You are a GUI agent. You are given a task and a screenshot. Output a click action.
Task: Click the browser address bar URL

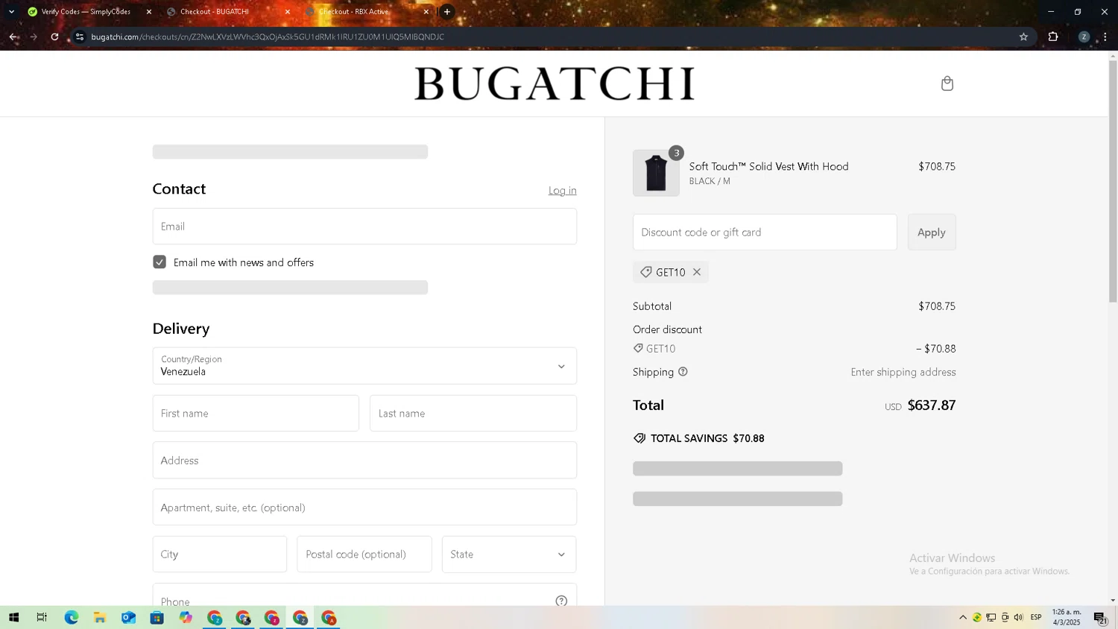268,37
